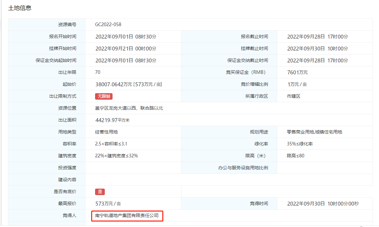Click the red 是 badge
379x227 pixels.
pos(100,192)
